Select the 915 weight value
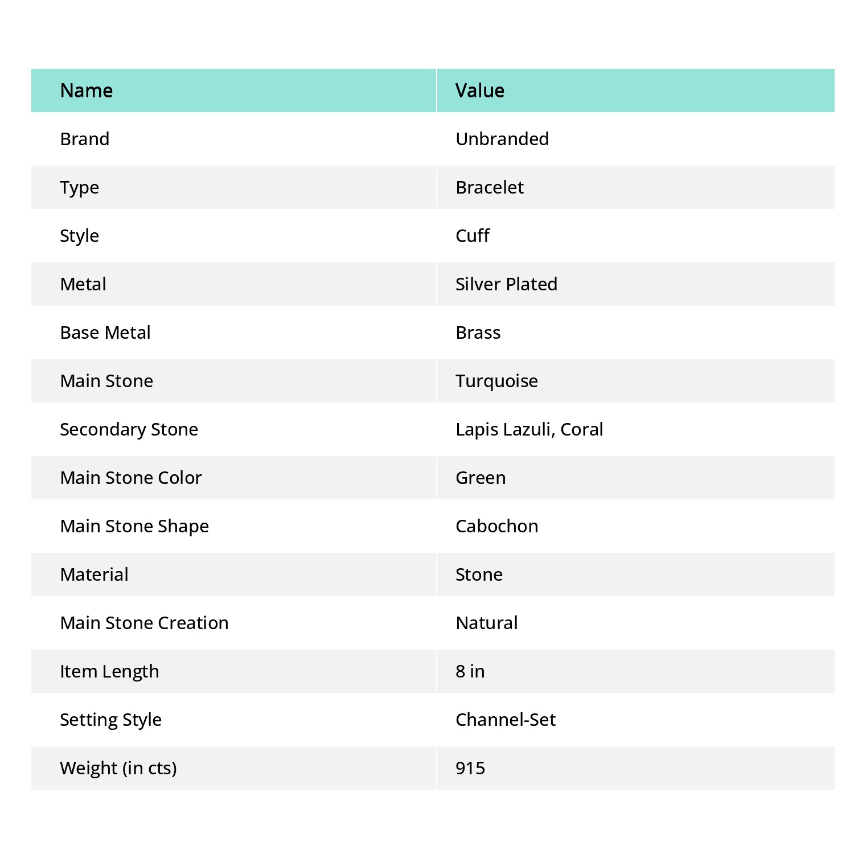The height and width of the screenshot is (854, 854). click(470, 768)
